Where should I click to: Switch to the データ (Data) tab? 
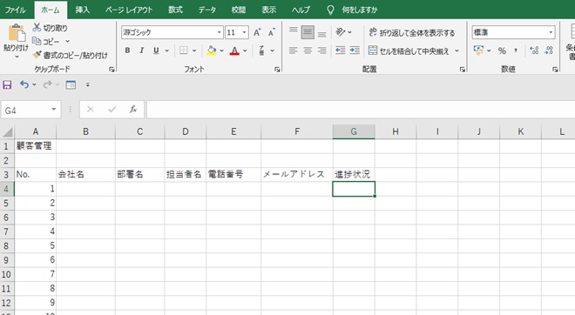206,10
